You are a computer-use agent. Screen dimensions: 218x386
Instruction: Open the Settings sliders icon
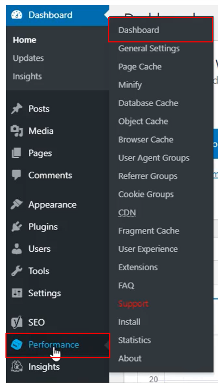(x=17, y=293)
